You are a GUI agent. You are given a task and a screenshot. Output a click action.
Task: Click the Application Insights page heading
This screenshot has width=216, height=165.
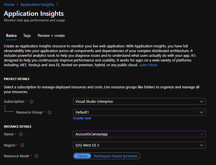[34, 14]
